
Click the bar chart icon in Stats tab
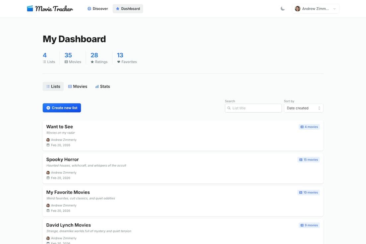tap(97, 87)
